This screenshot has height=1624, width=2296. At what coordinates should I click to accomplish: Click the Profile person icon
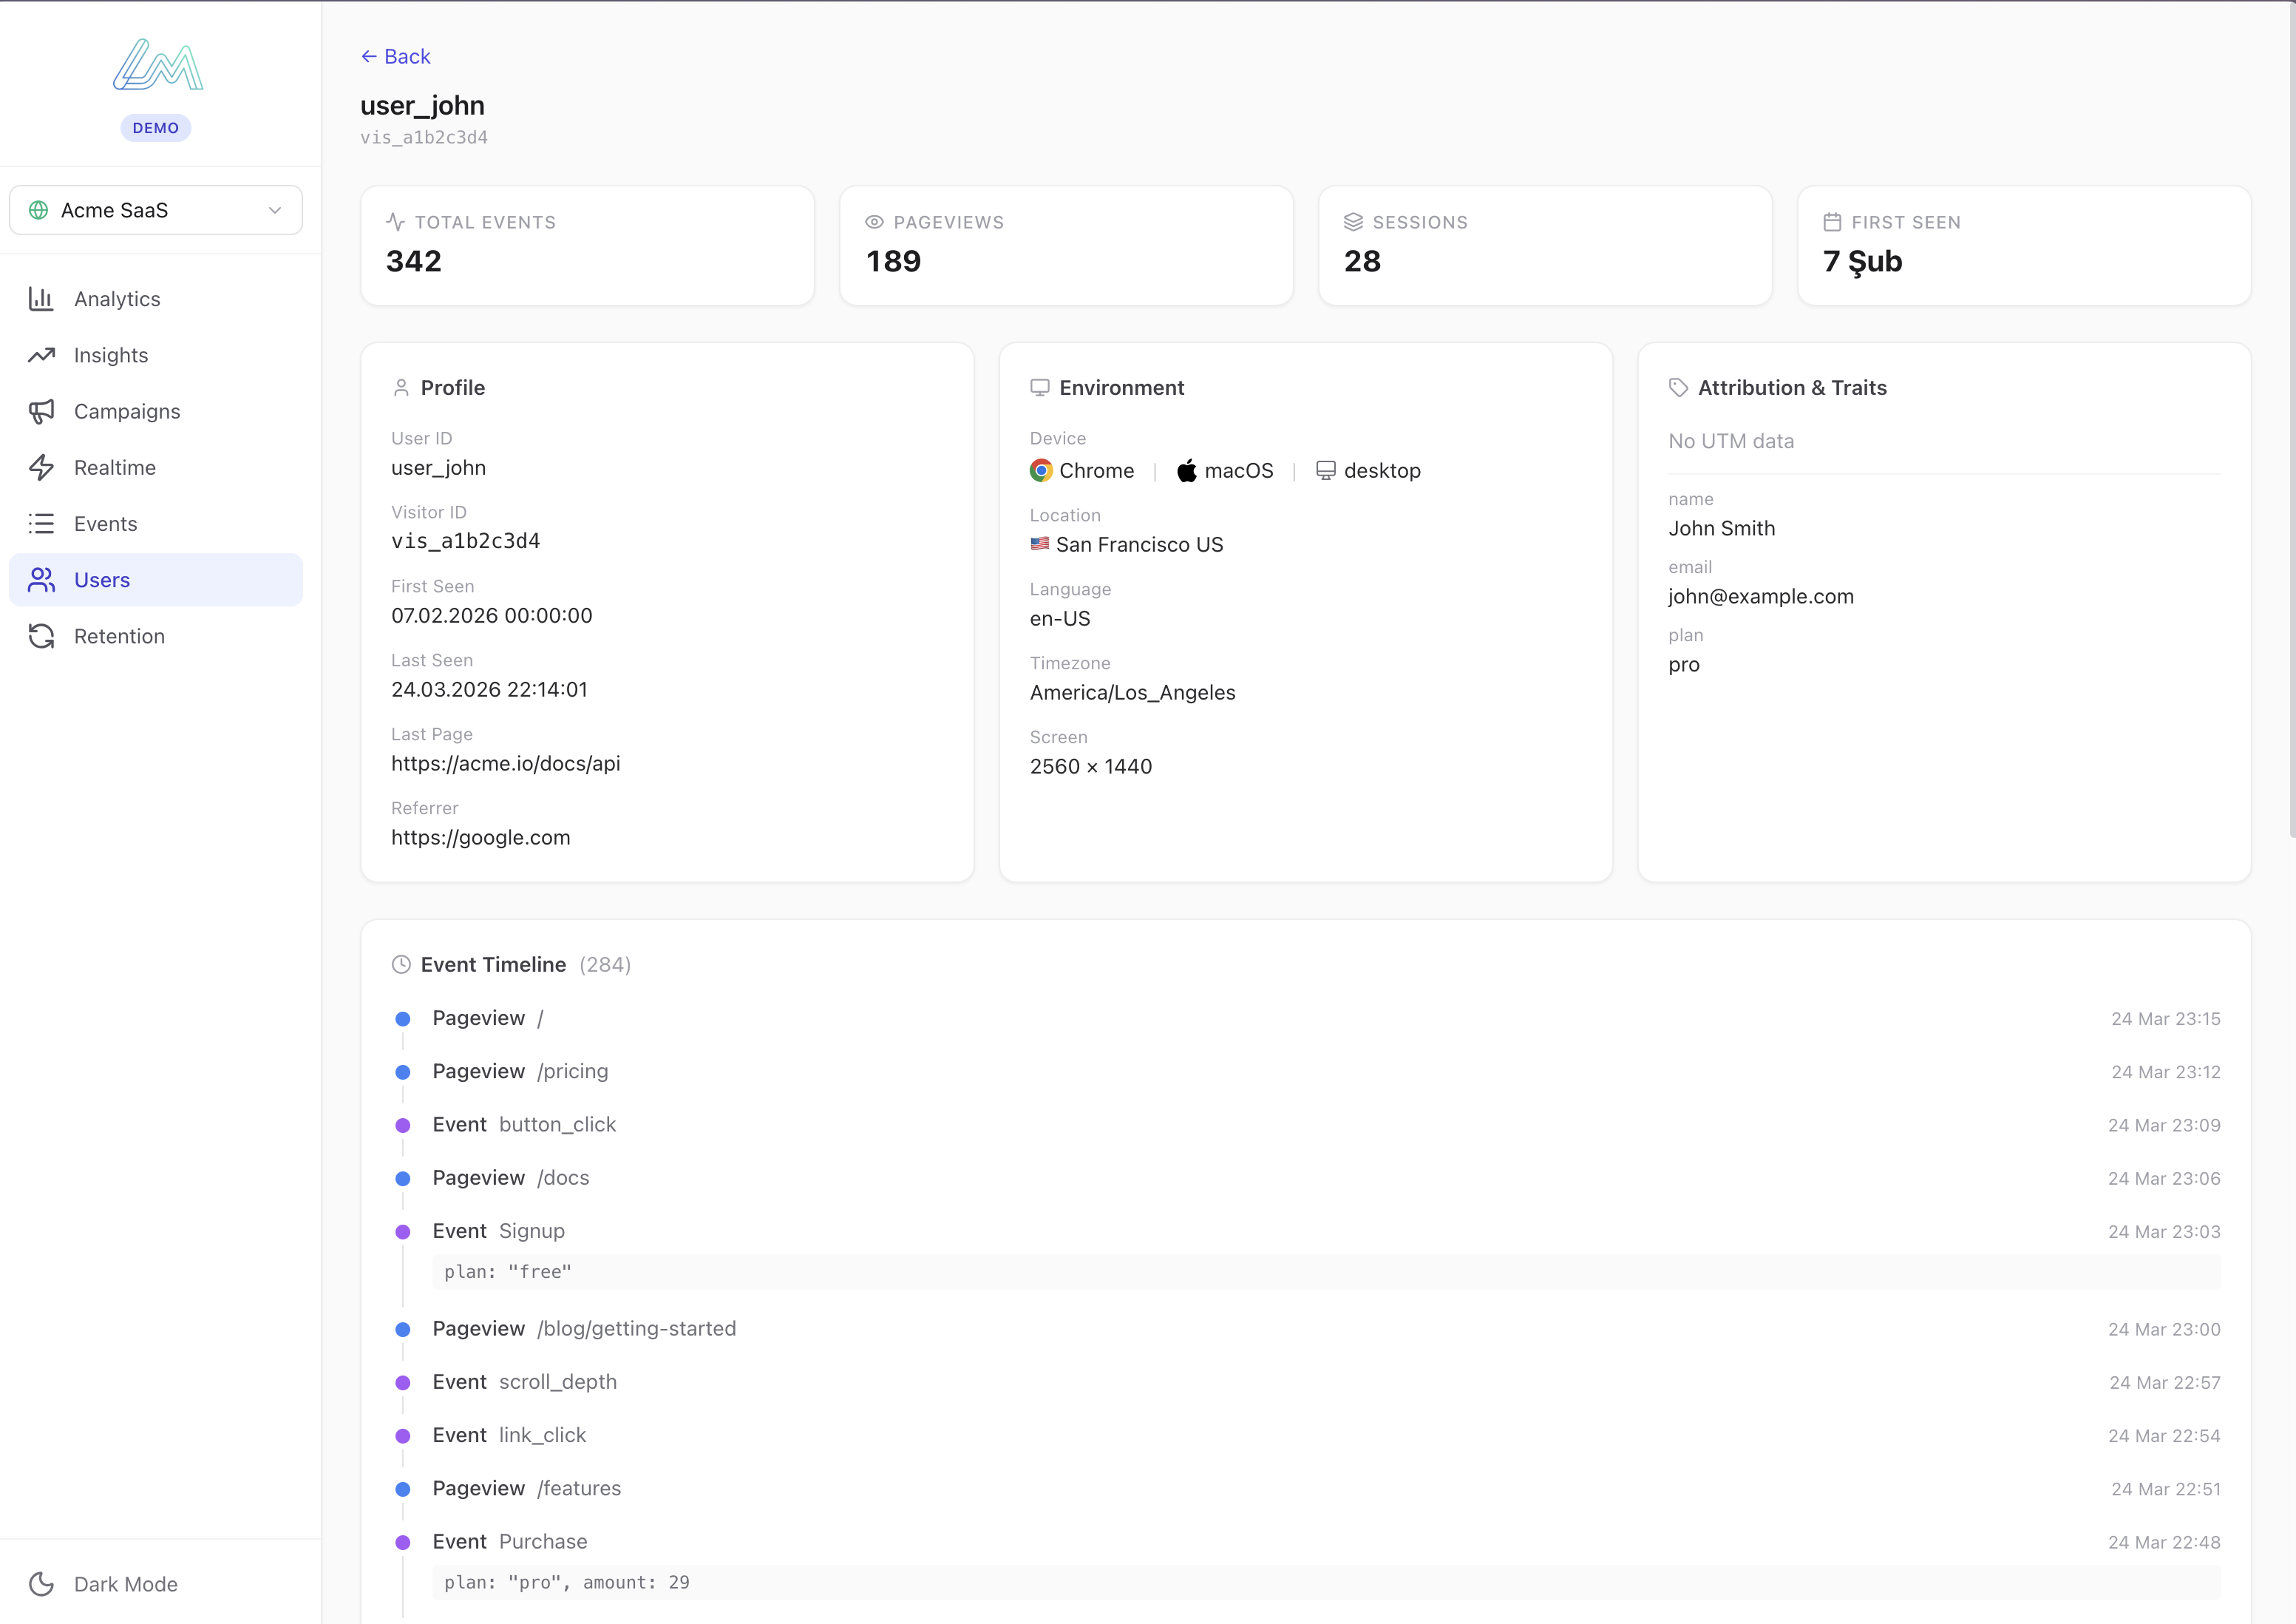click(x=401, y=388)
